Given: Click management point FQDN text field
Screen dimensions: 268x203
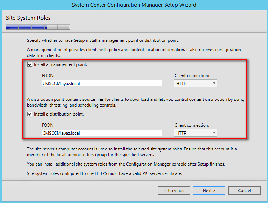Looking at the screenshot, I should click(102, 83).
